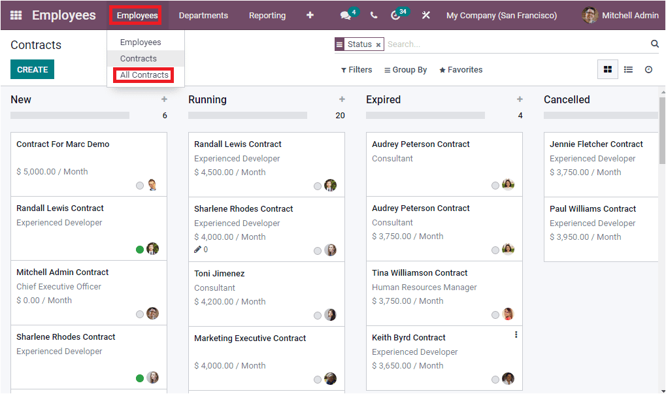Image resolution: width=666 pixels, height=394 pixels.
Task: Open the Group By dropdown
Action: [x=405, y=69]
